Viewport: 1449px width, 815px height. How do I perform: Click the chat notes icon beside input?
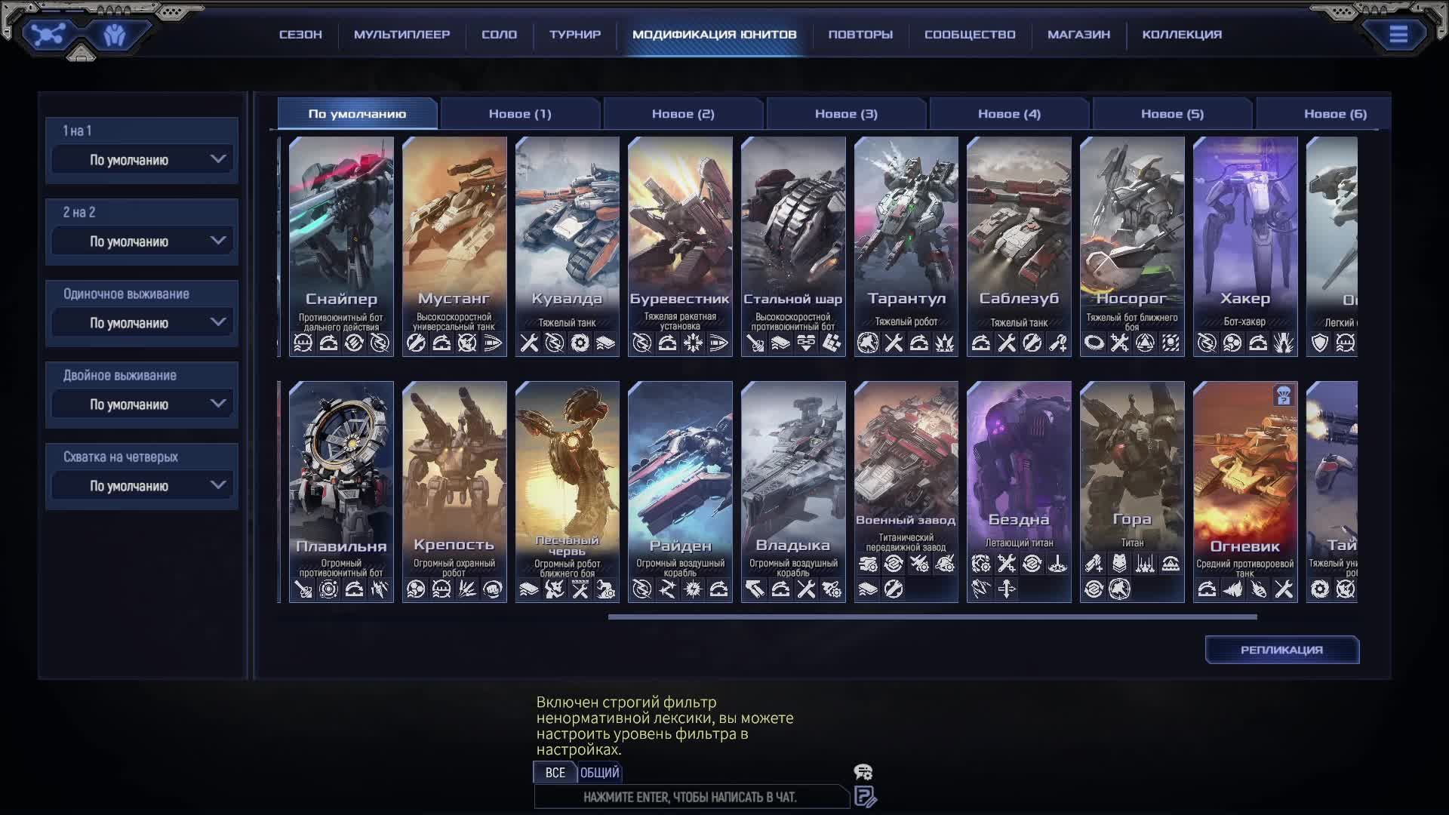865,797
